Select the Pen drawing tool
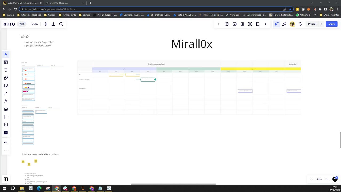The width and height of the screenshot is (341, 192). pyautogui.click(x=6, y=101)
